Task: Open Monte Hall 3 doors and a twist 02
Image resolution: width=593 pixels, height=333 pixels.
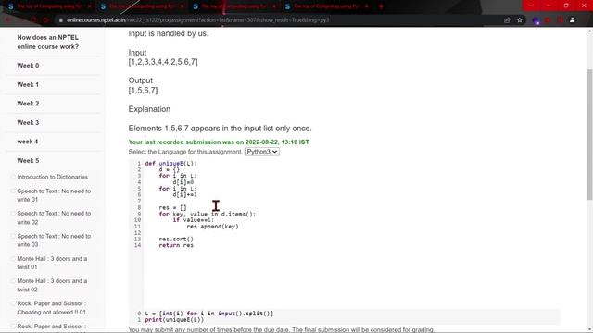Action: (52, 285)
